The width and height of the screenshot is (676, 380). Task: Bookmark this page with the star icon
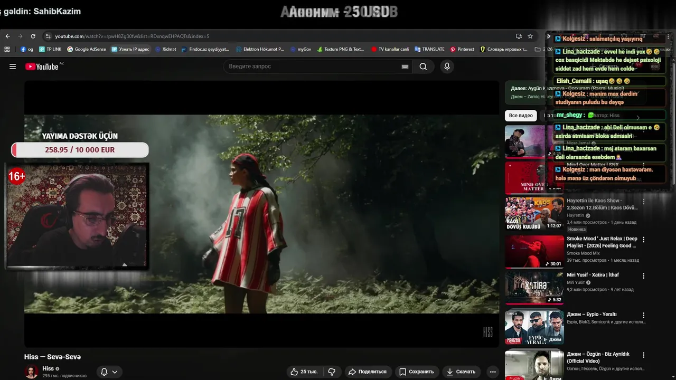tap(530, 36)
